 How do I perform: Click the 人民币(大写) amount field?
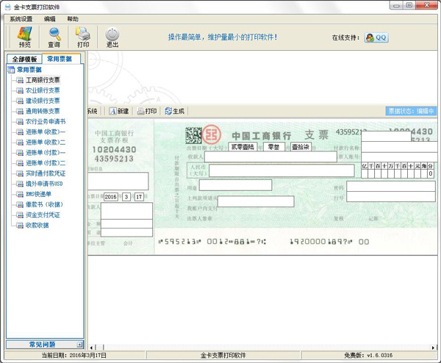(282, 170)
